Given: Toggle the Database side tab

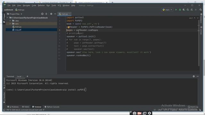Looking at the screenshot, I should (x=201, y=18).
